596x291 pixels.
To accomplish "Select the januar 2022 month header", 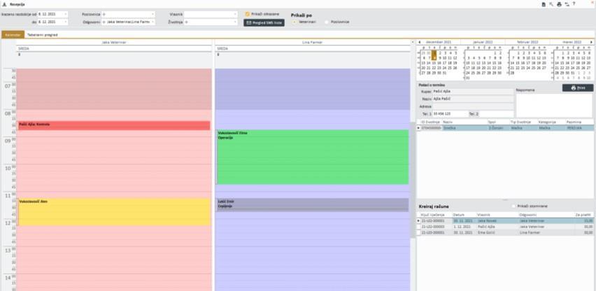I will [x=483, y=42].
